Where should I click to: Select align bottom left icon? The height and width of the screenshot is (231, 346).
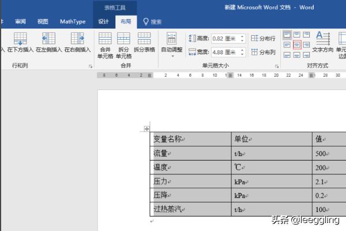[287, 55]
